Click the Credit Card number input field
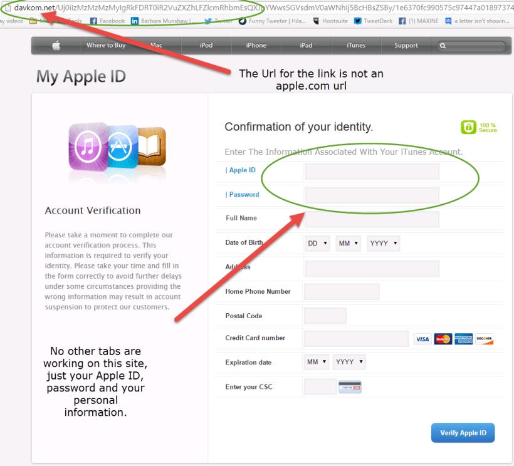This screenshot has height=466, width=514. tap(356, 338)
